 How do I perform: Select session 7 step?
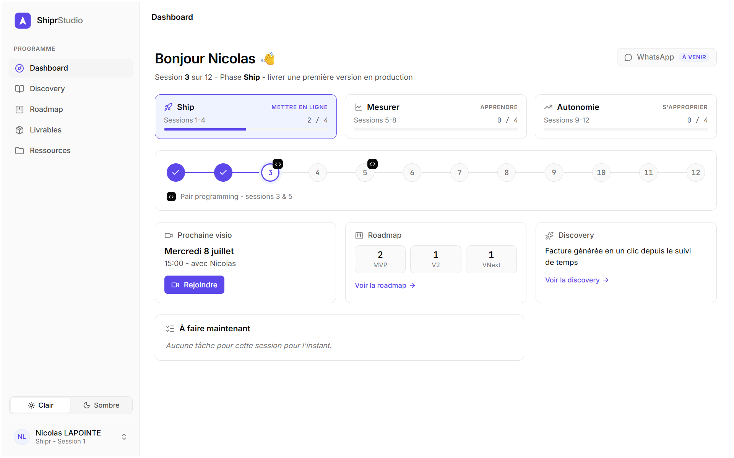[460, 173]
